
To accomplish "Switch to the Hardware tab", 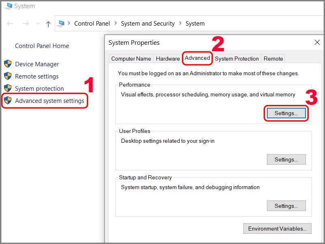I will 168,59.
